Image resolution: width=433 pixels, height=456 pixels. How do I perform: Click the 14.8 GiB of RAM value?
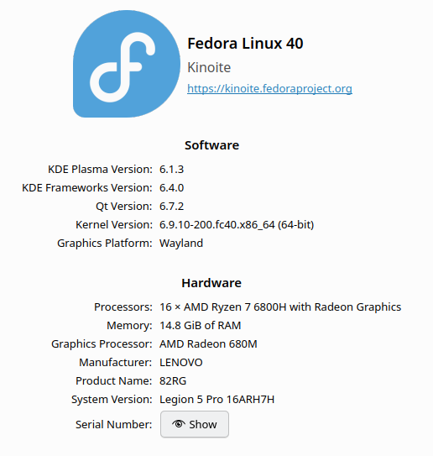point(201,326)
